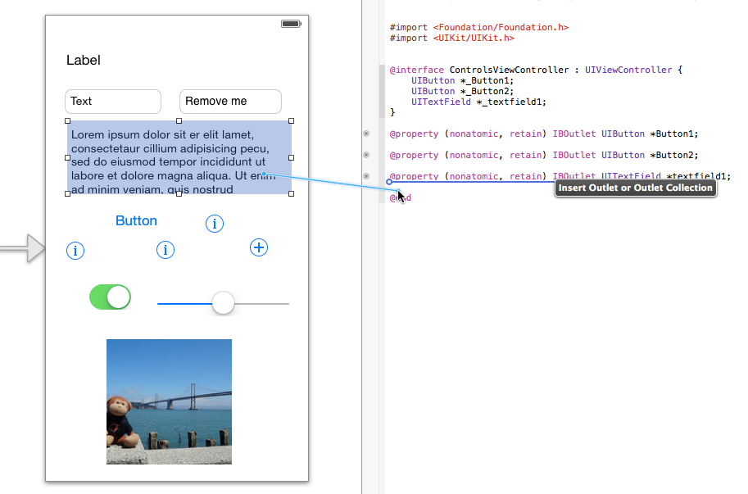
Task: Click the outlet connection circle beside Button1 property
Action: 366,134
